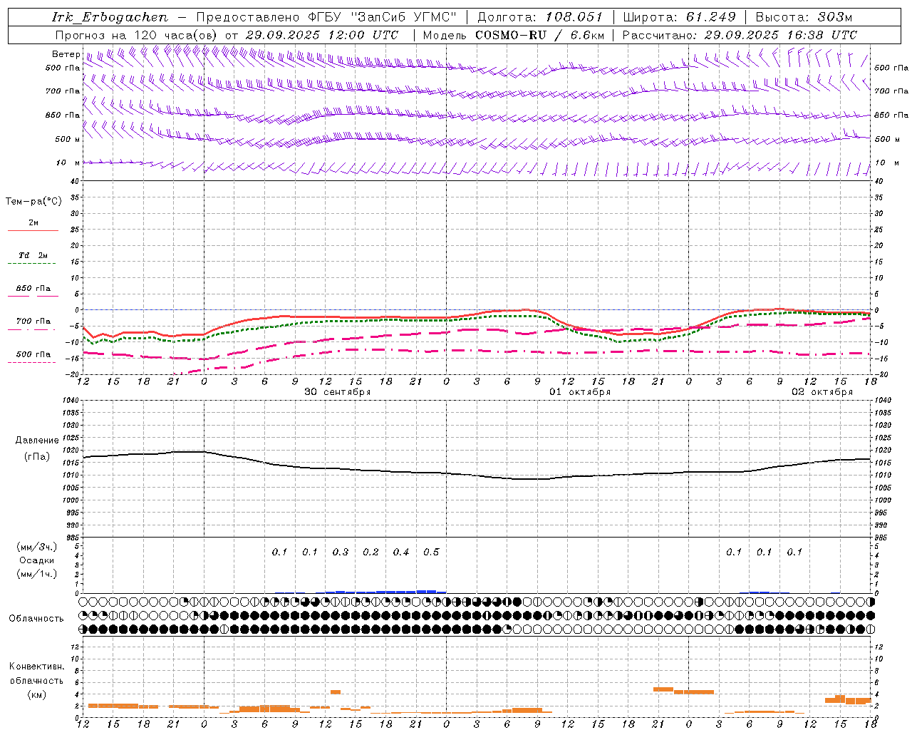Click the precipitation value 0.4
The width and height of the screenshot is (912, 730).
(401, 552)
